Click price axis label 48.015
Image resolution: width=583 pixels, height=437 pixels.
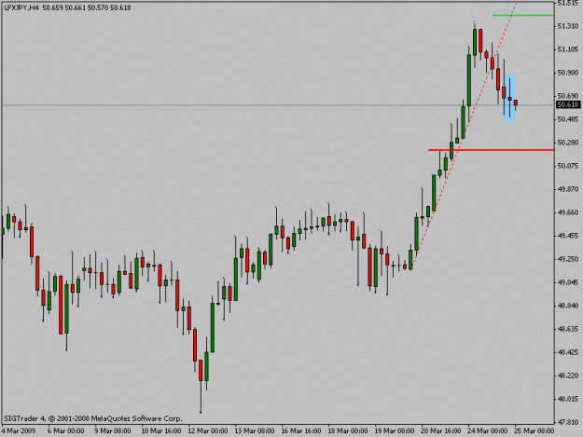pos(568,399)
